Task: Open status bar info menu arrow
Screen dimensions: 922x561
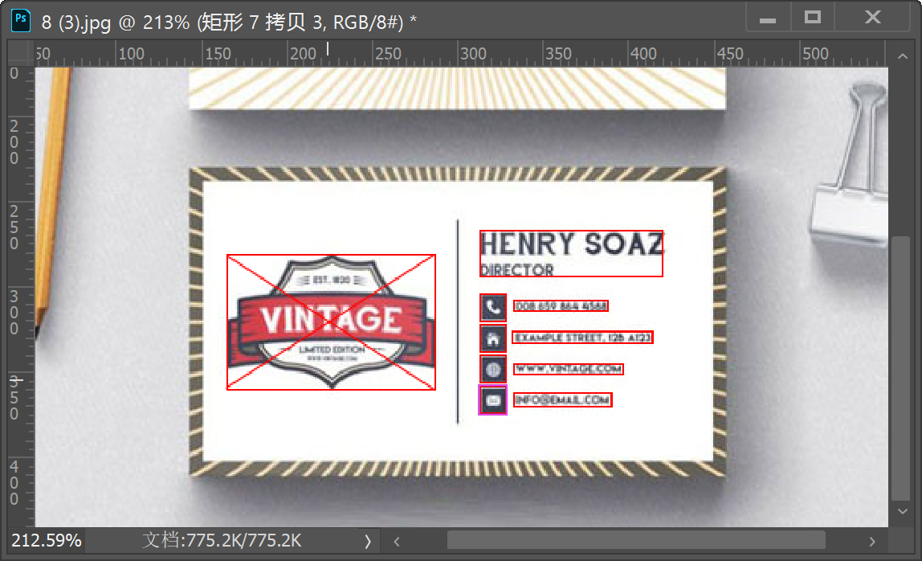Action: (368, 541)
